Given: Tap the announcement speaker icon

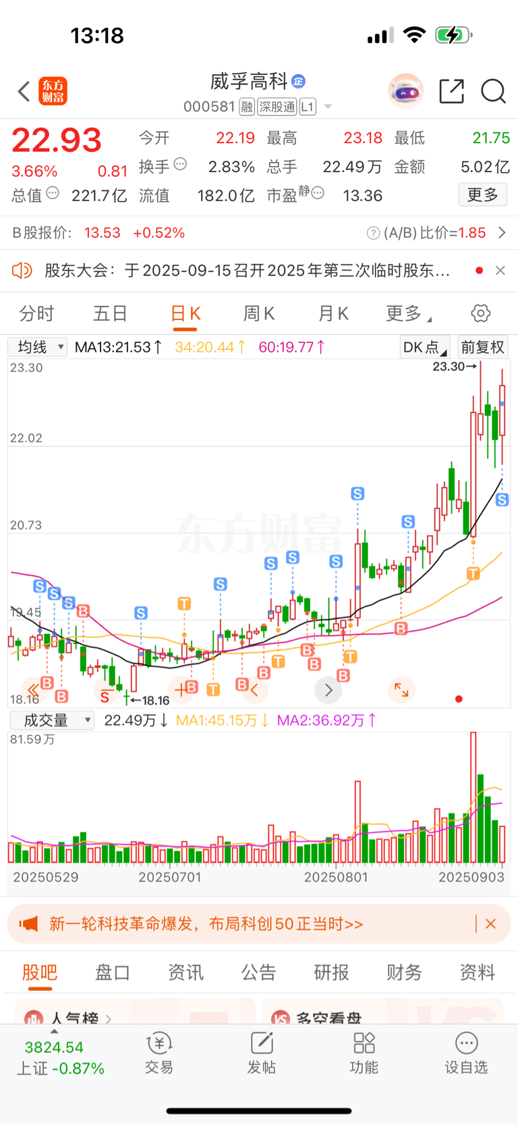Looking at the screenshot, I should tap(22, 271).
